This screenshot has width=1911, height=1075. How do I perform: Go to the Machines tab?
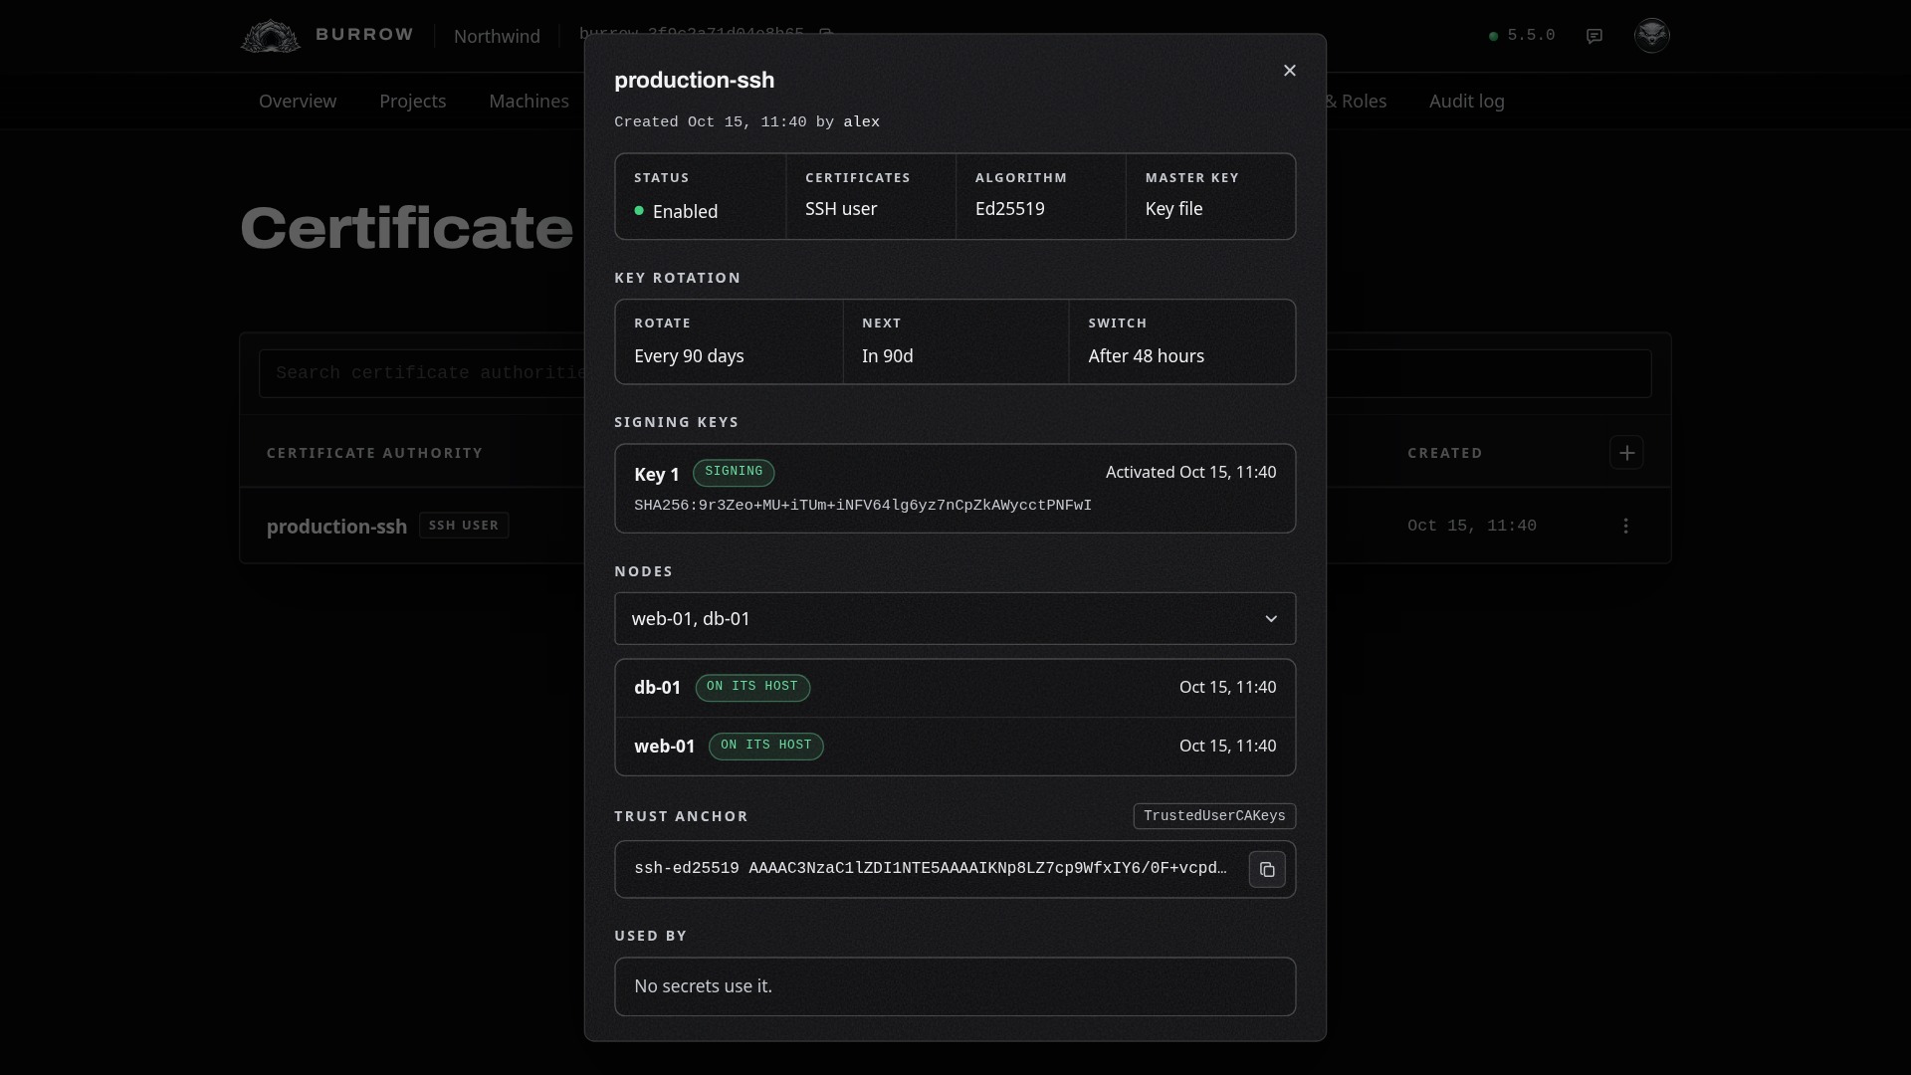(529, 102)
